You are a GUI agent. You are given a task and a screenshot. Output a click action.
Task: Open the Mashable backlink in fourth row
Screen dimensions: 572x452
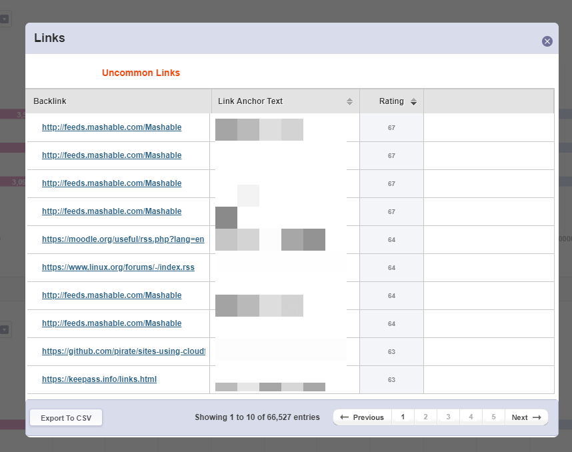[x=111, y=211]
